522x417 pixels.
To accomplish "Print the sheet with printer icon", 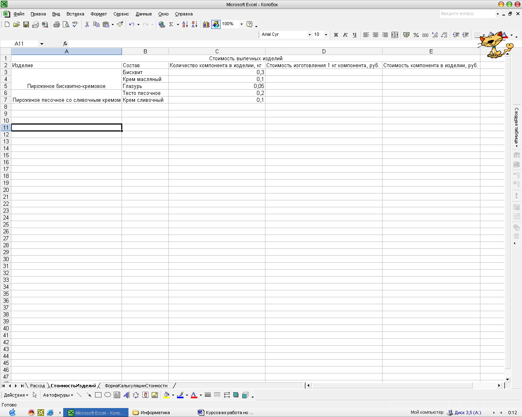I will click(56, 24).
